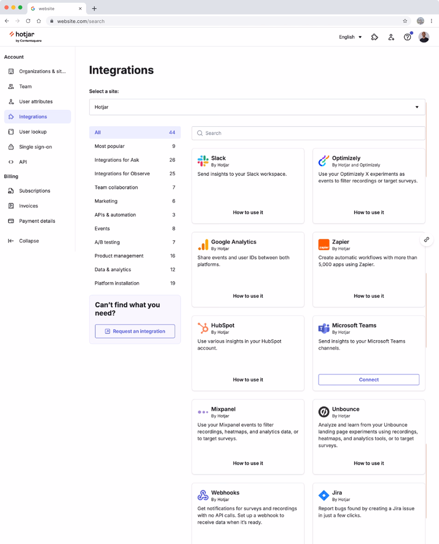The height and width of the screenshot is (544, 439).
Task: Click How to use it for Unbounce
Action: pos(369,463)
